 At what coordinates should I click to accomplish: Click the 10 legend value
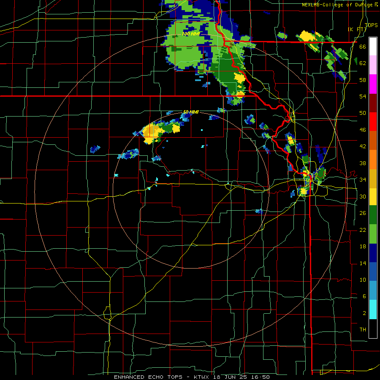tap(363, 280)
